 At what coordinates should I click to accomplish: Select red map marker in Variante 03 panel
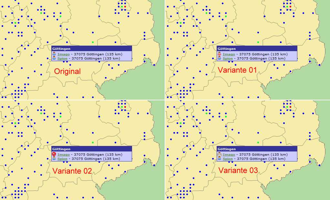pyautogui.click(x=290, y=107)
